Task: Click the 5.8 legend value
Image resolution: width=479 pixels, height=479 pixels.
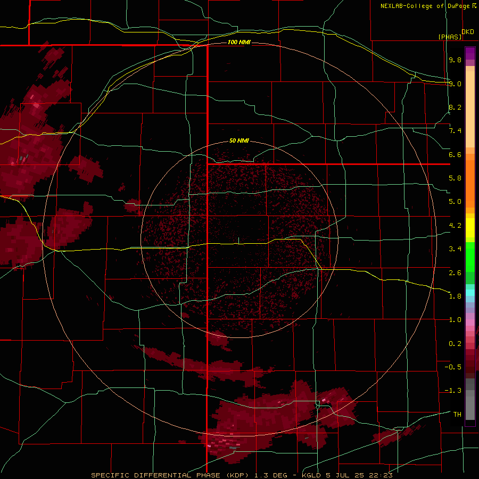Action: click(x=455, y=178)
